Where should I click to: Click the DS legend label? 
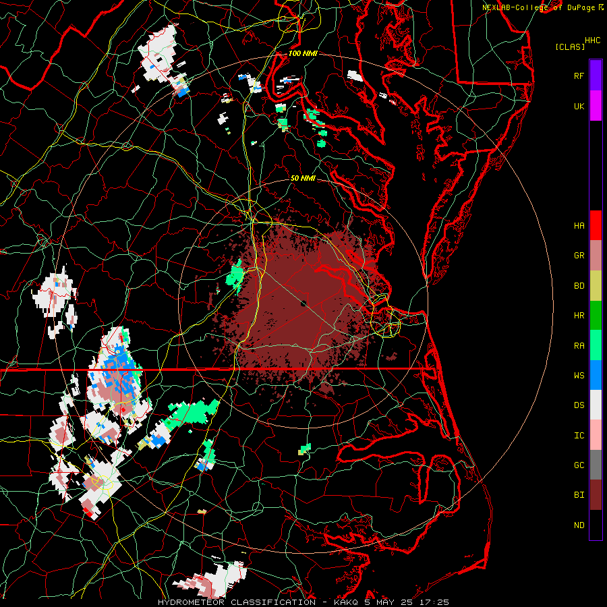pos(579,405)
